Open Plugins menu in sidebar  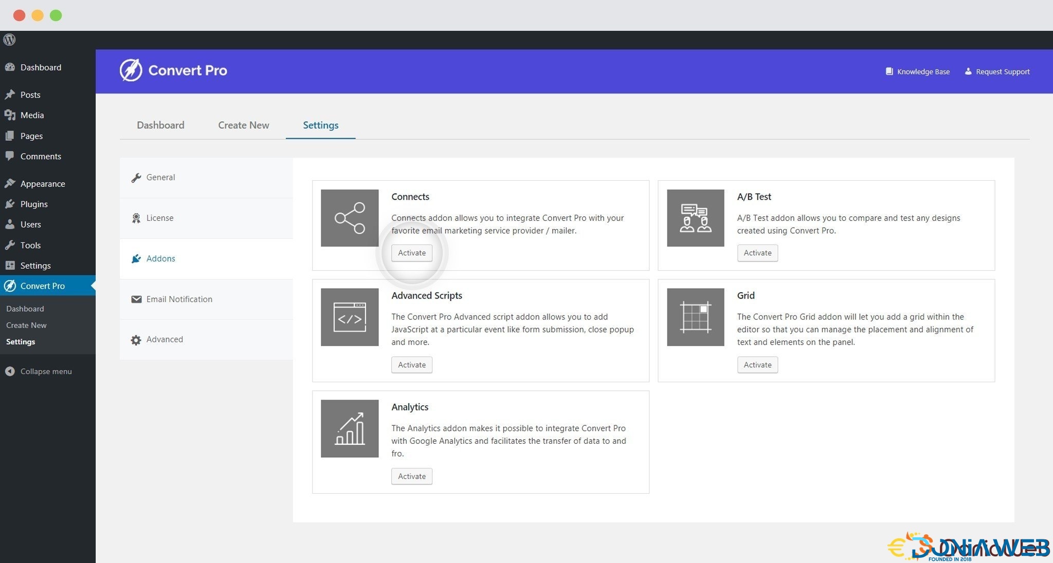(48, 204)
